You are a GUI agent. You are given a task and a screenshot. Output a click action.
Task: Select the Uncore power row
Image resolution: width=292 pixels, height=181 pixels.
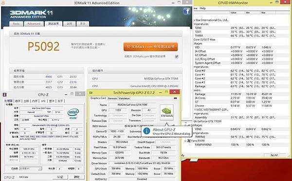(235, 106)
